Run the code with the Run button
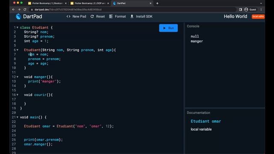274x154 pixels. (x=168, y=28)
